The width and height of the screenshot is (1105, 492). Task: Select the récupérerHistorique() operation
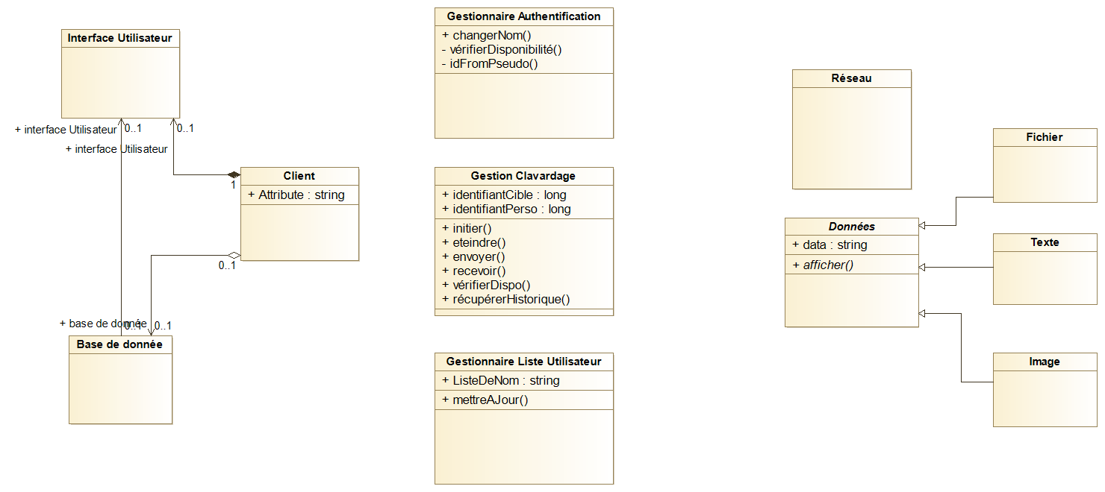505,299
